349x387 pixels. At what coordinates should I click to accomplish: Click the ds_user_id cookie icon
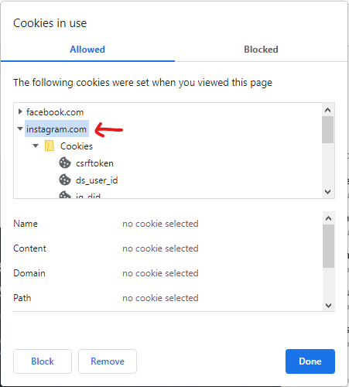65,180
